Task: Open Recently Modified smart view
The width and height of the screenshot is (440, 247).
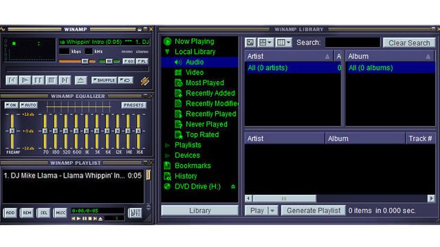Action: pyautogui.click(x=212, y=104)
